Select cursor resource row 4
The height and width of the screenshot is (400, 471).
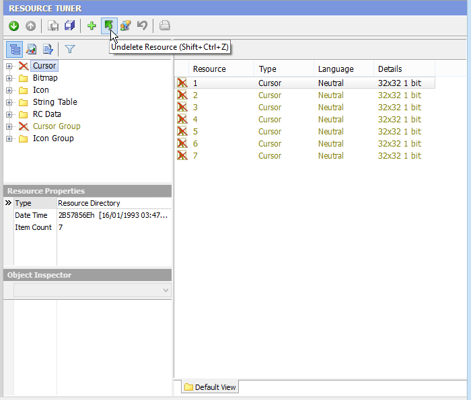305,119
